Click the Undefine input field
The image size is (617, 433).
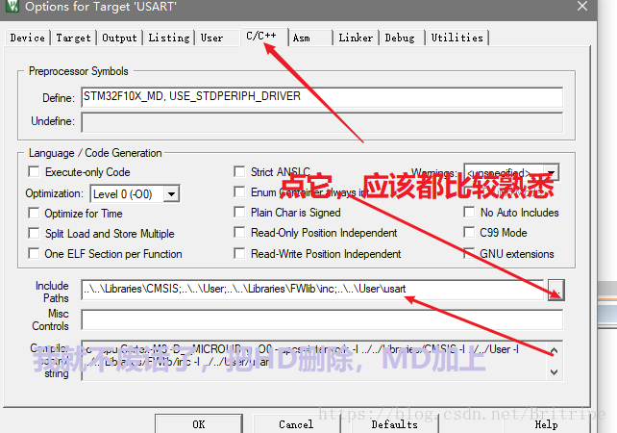coord(322,122)
